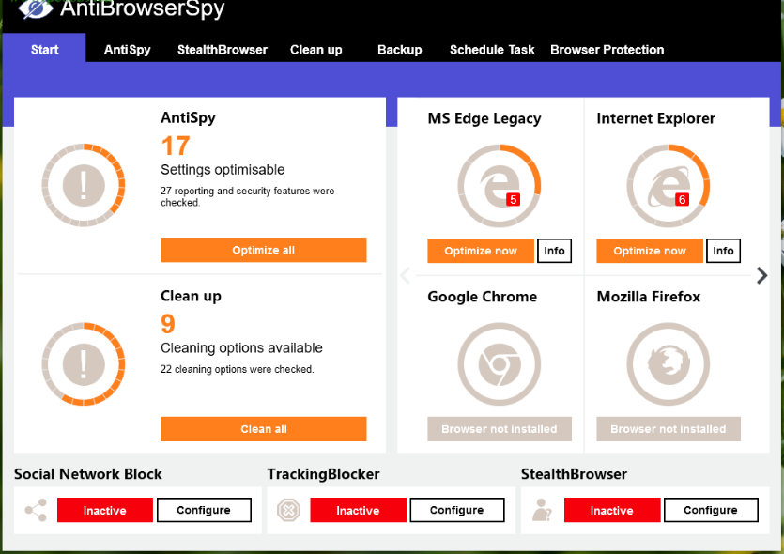Click the AntiSpy warning circle icon
The width and height of the screenshot is (784, 554).
(x=84, y=185)
